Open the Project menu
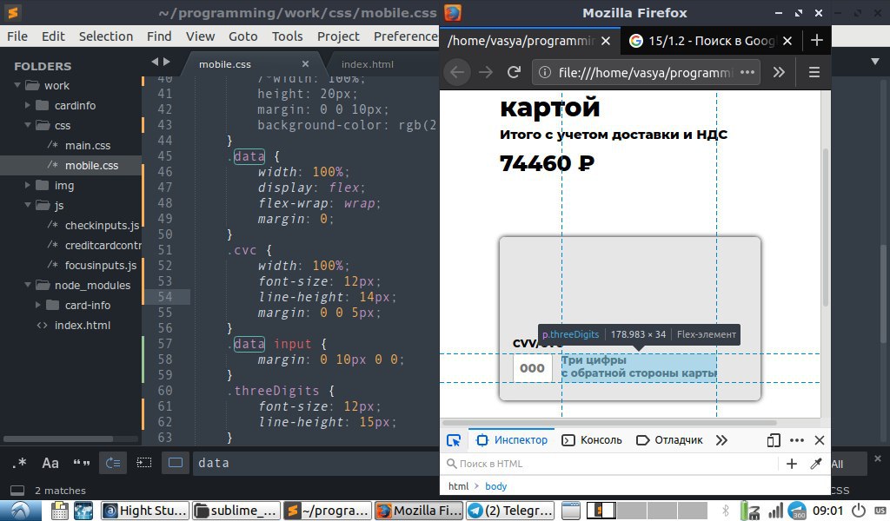 [x=338, y=36]
